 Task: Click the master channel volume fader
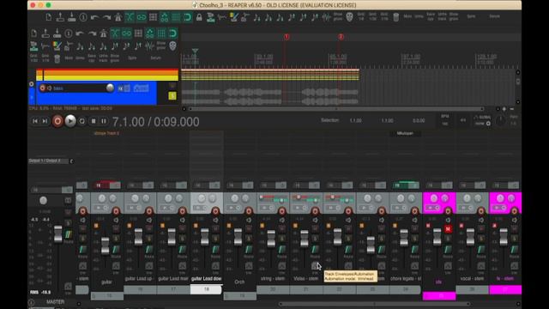click(57, 234)
